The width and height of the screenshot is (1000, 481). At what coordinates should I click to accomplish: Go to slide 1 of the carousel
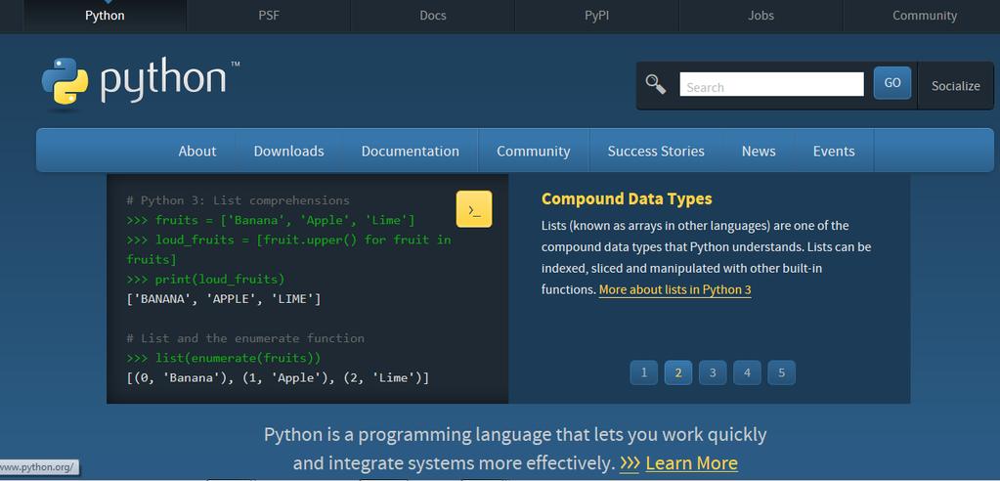[644, 372]
